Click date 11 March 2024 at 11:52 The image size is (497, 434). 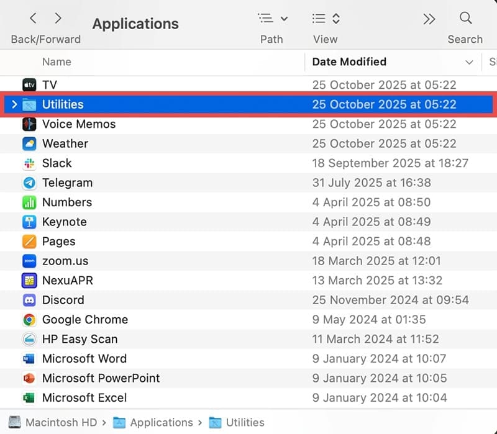376,339
